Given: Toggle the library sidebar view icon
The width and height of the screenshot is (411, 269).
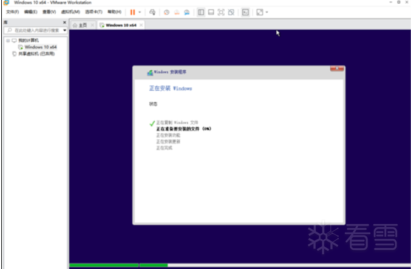Looking at the screenshot, I should click(x=201, y=12).
